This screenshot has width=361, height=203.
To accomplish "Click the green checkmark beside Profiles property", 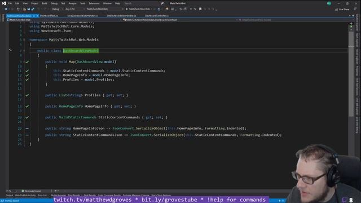I will pos(27,95).
